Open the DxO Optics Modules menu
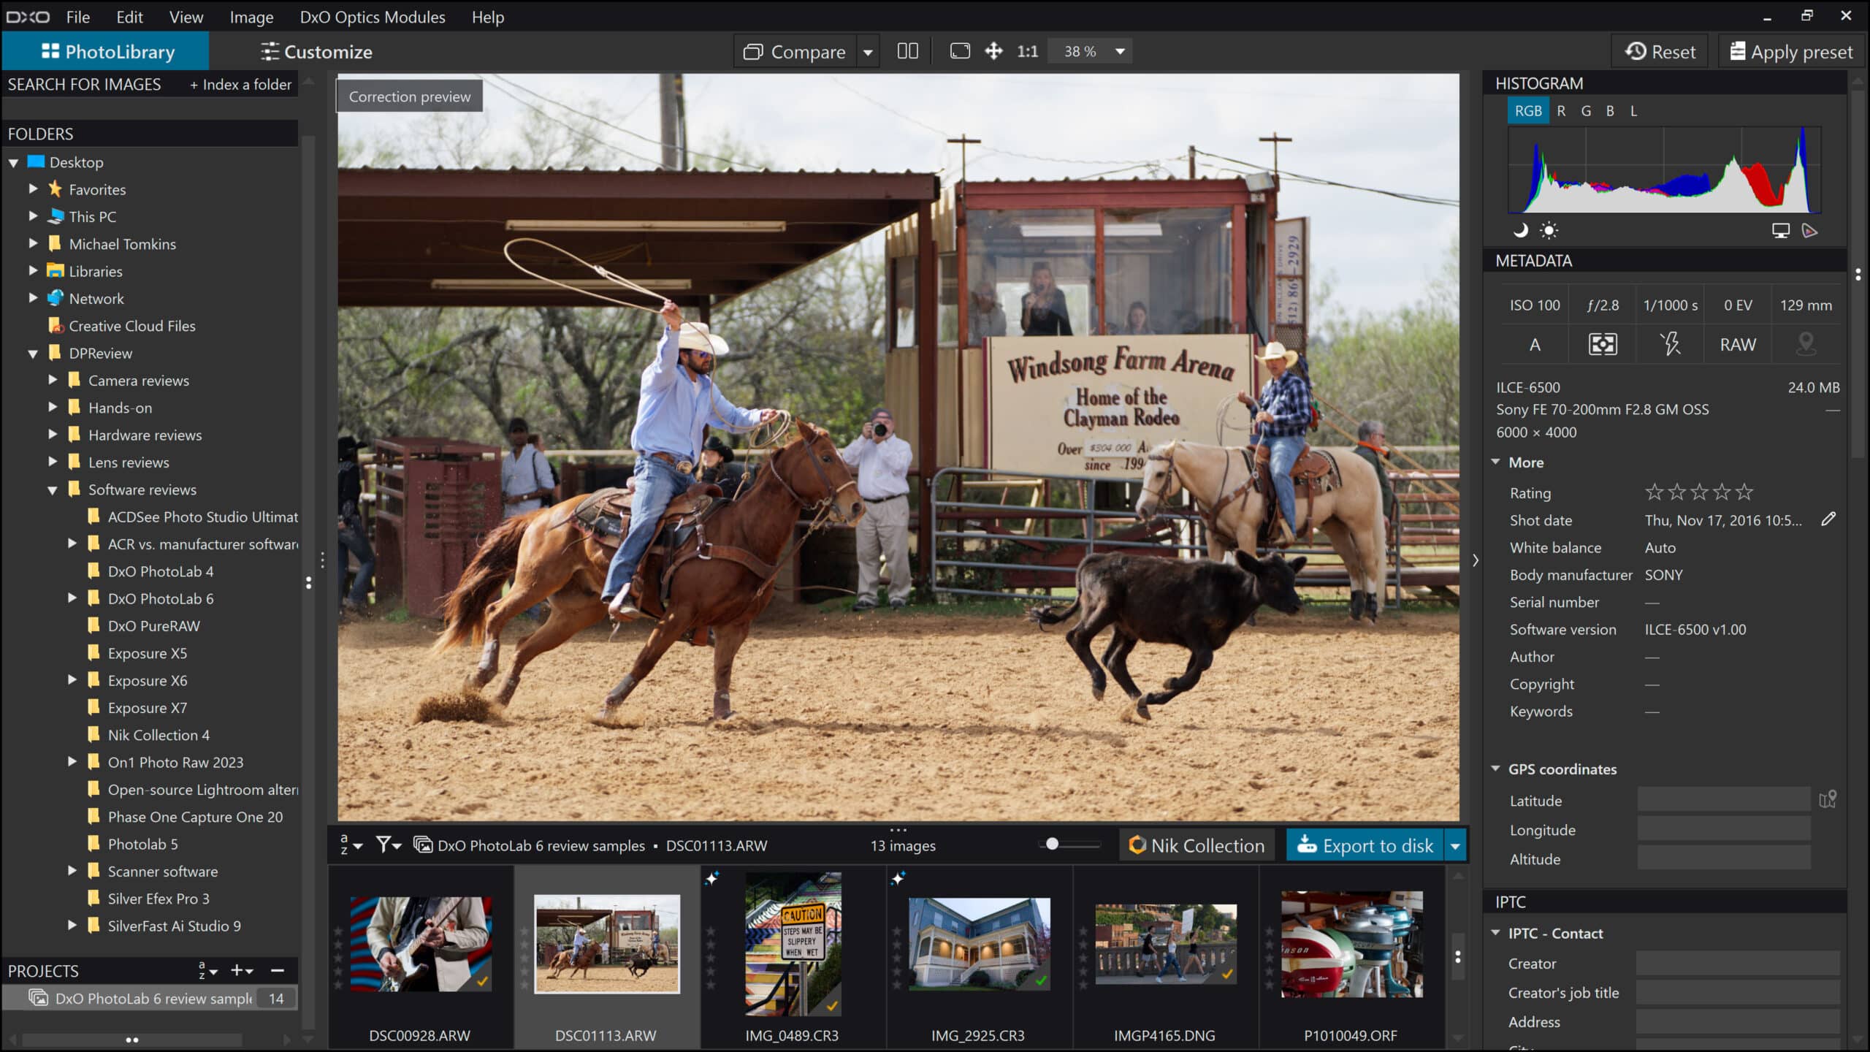 (372, 17)
